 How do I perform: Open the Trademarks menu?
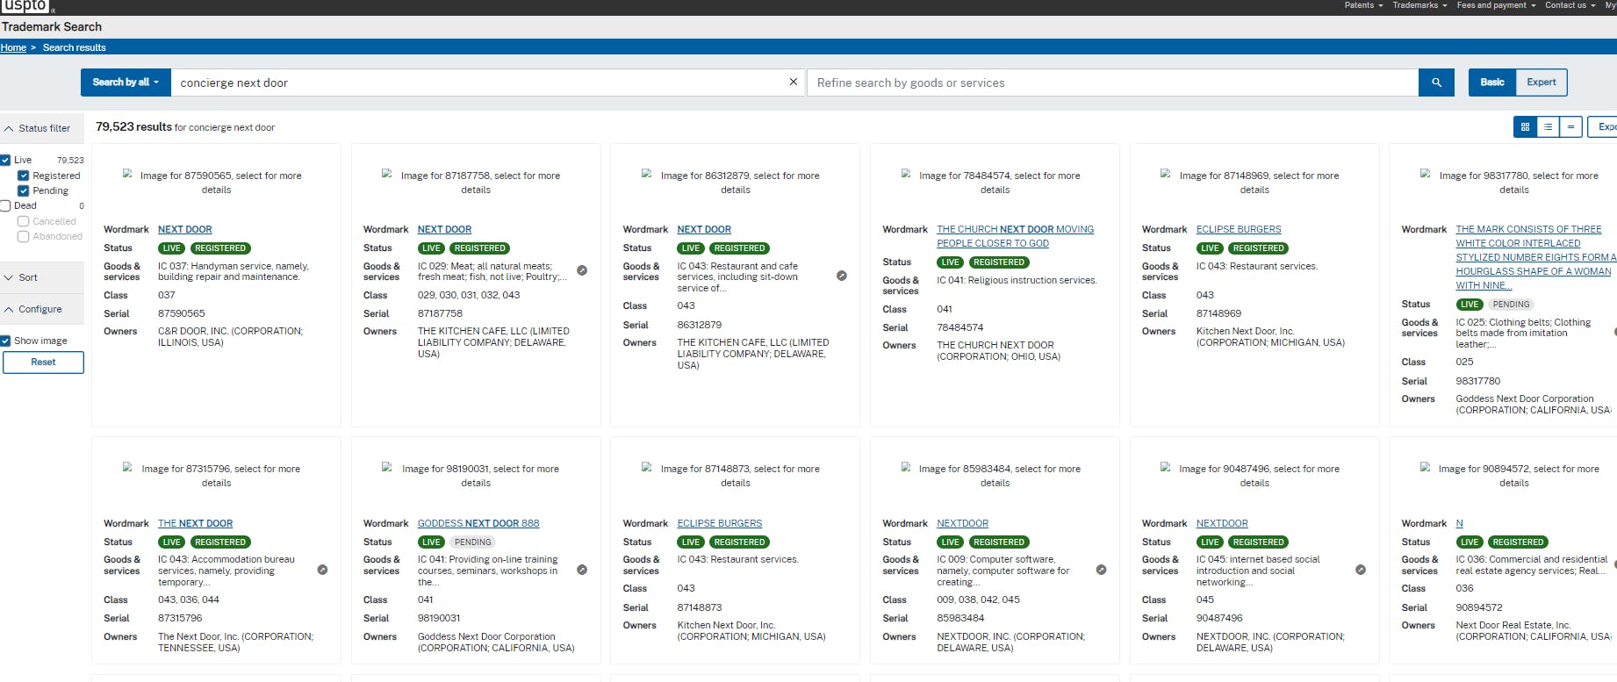click(1419, 5)
